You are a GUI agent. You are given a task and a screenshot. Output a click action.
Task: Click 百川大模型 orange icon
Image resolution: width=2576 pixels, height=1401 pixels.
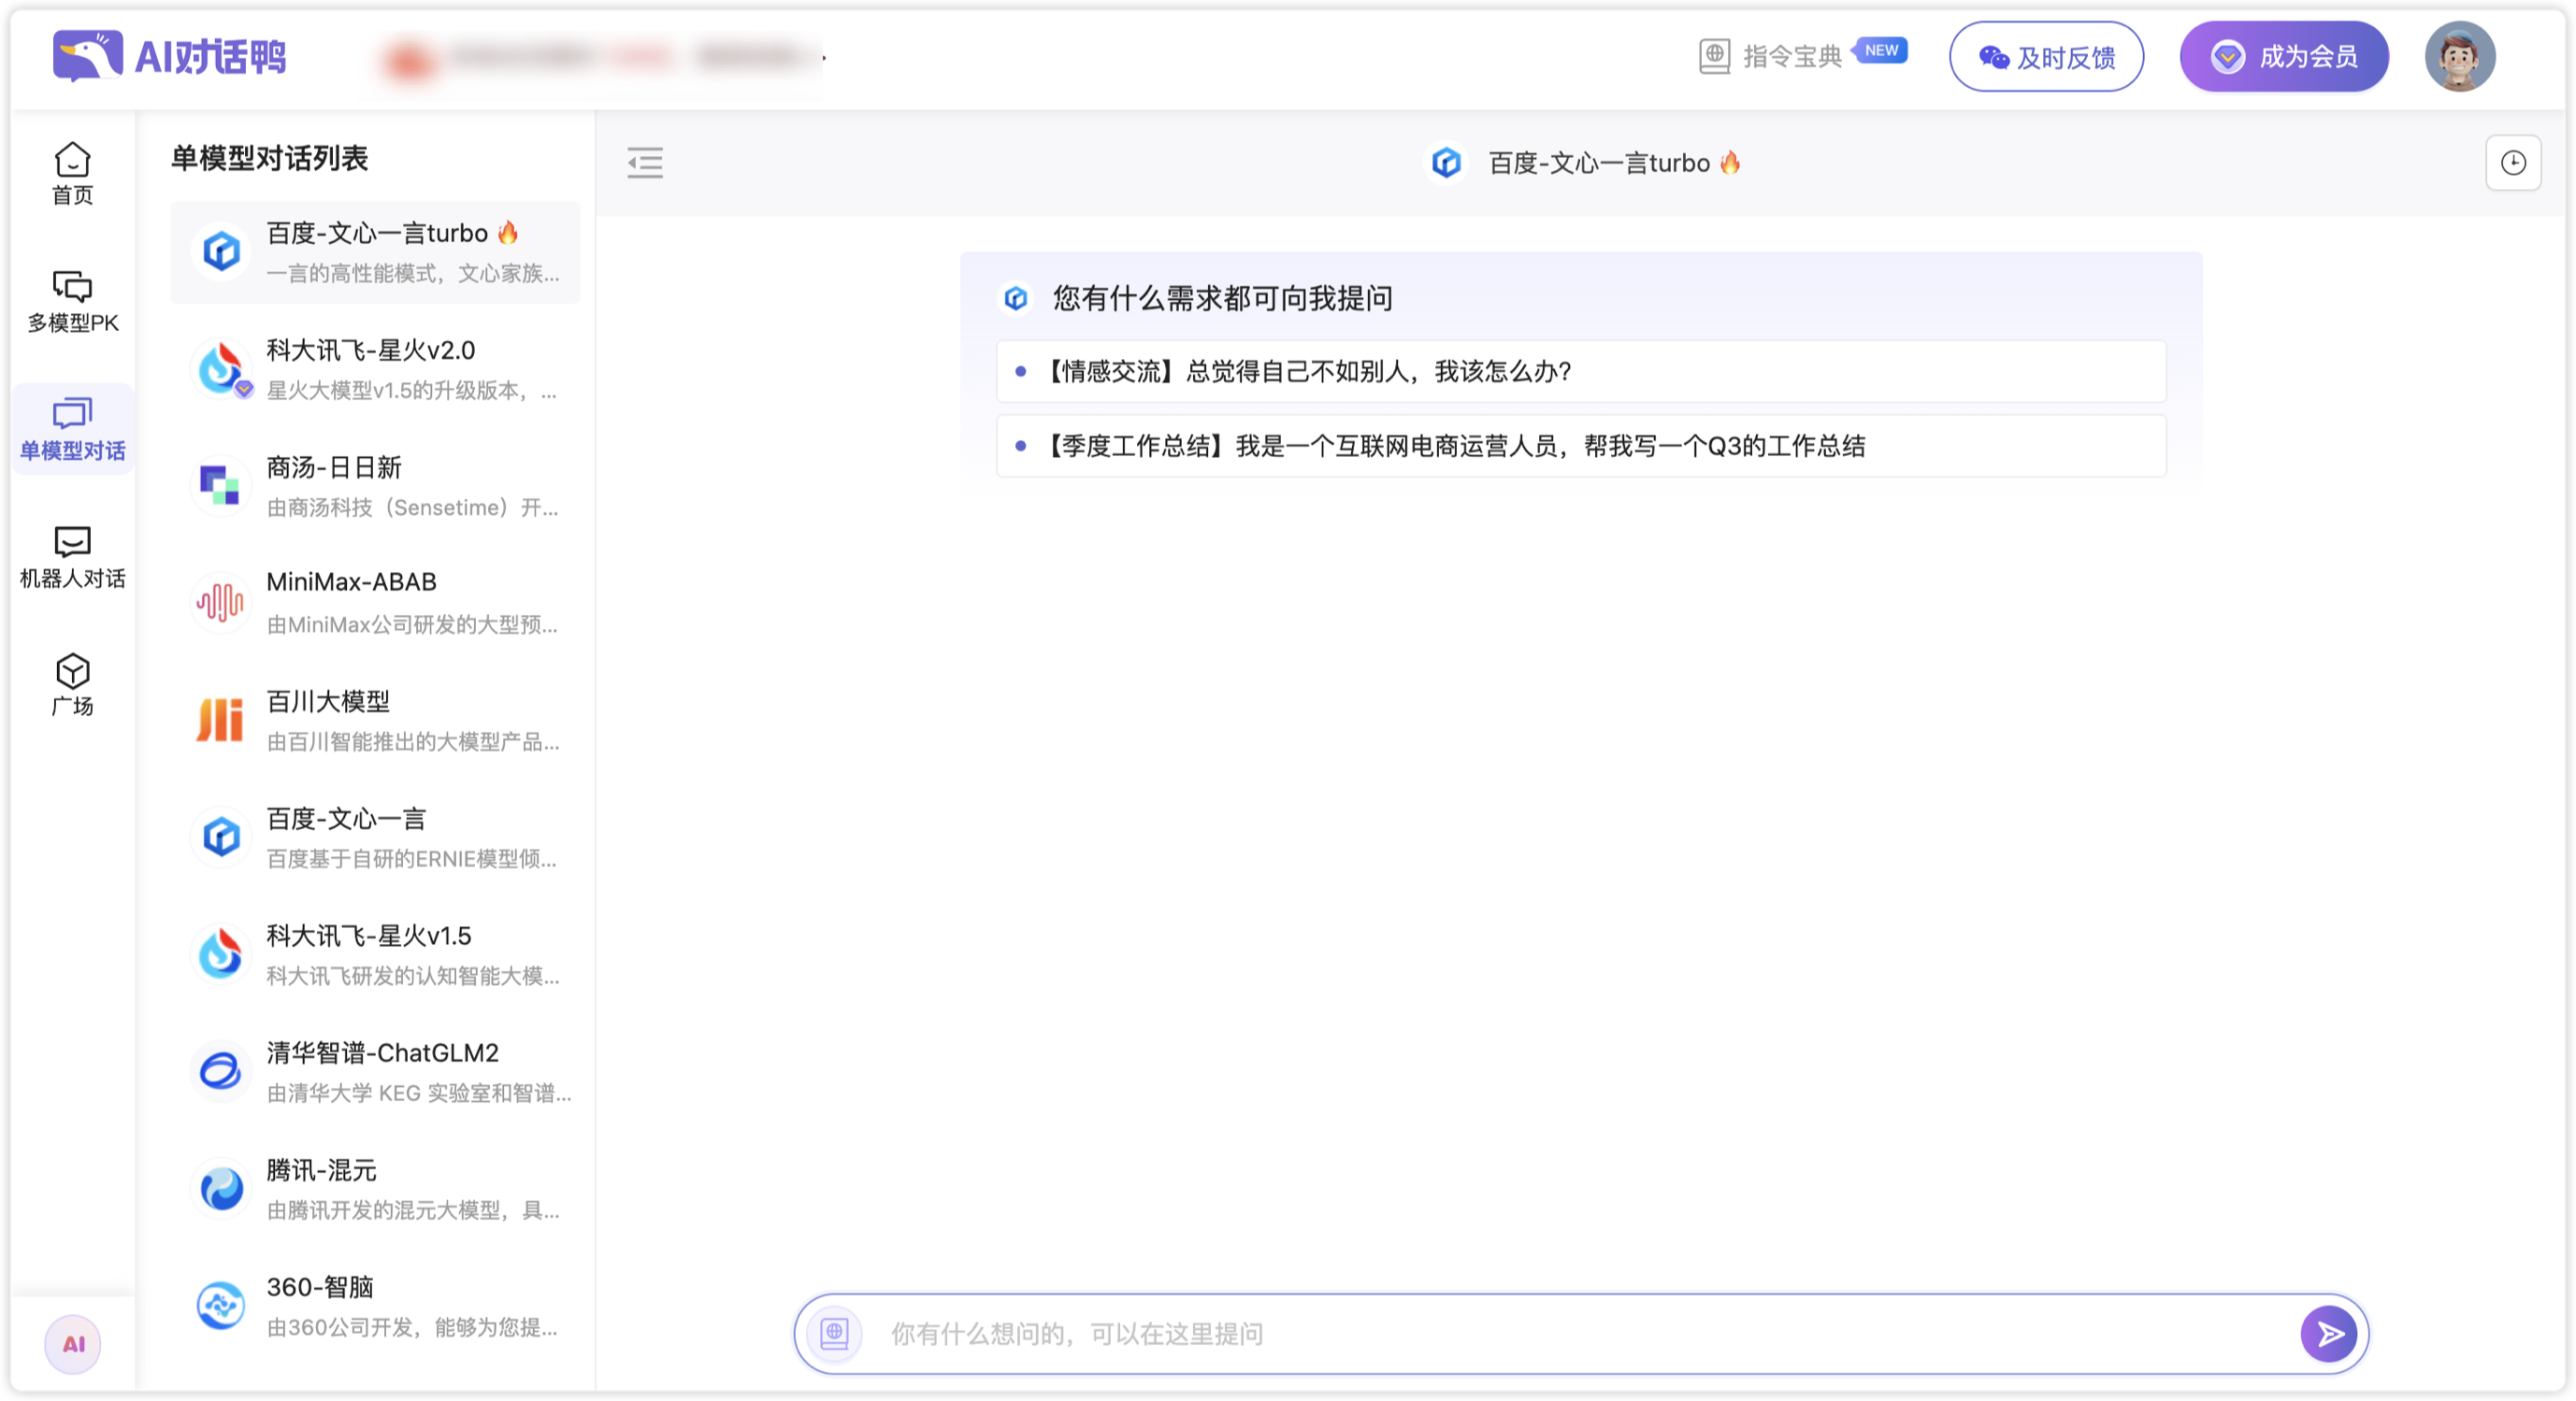click(221, 720)
